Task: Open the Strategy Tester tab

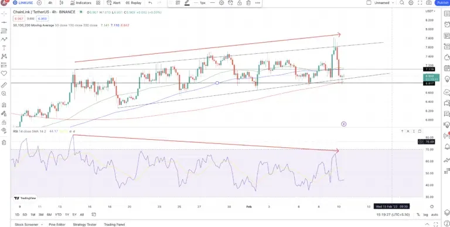Action: pos(84,225)
